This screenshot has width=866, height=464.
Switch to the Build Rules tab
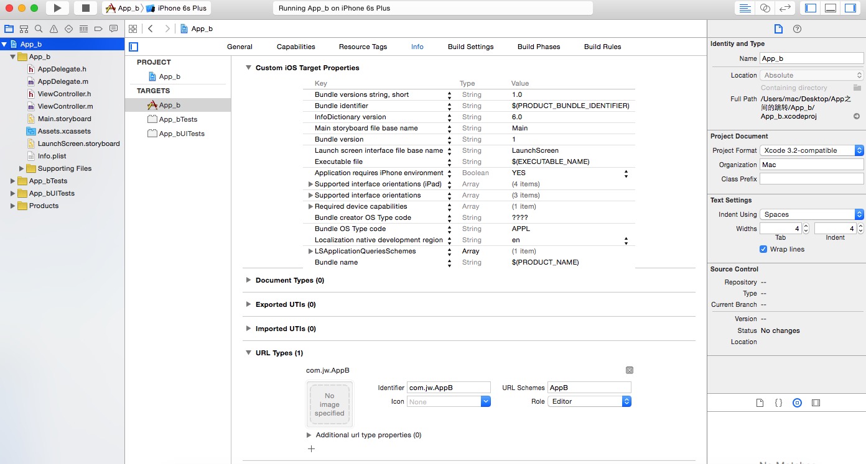(x=602, y=47)
